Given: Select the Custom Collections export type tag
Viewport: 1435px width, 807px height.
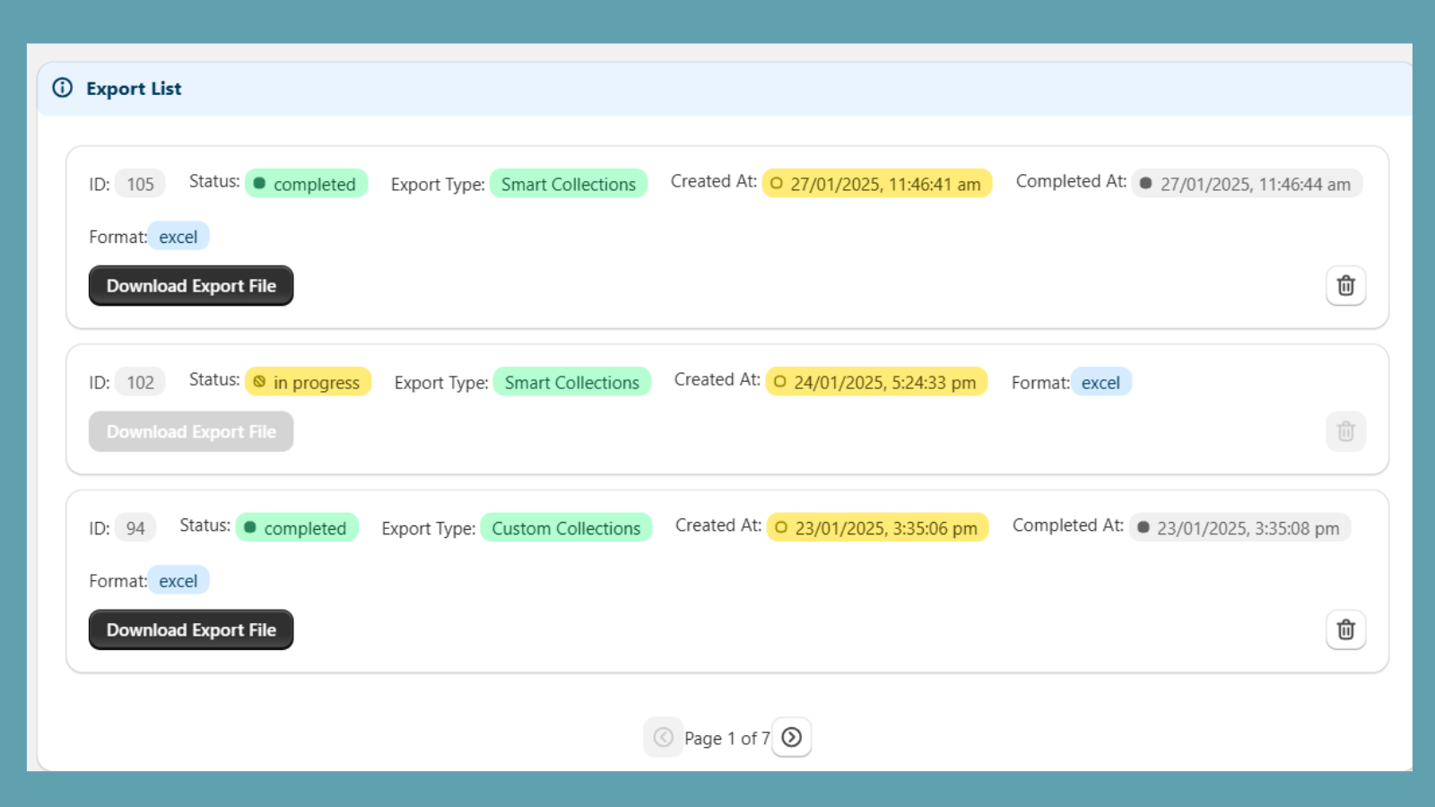Looking at the screenshot, I should tap(566, 528).
